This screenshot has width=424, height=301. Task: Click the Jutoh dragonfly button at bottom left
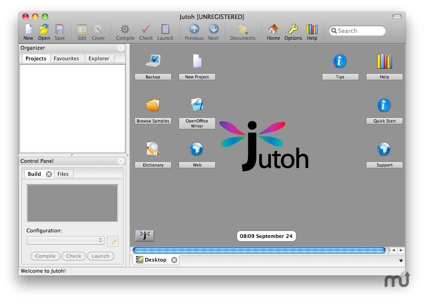click(145, 235)
